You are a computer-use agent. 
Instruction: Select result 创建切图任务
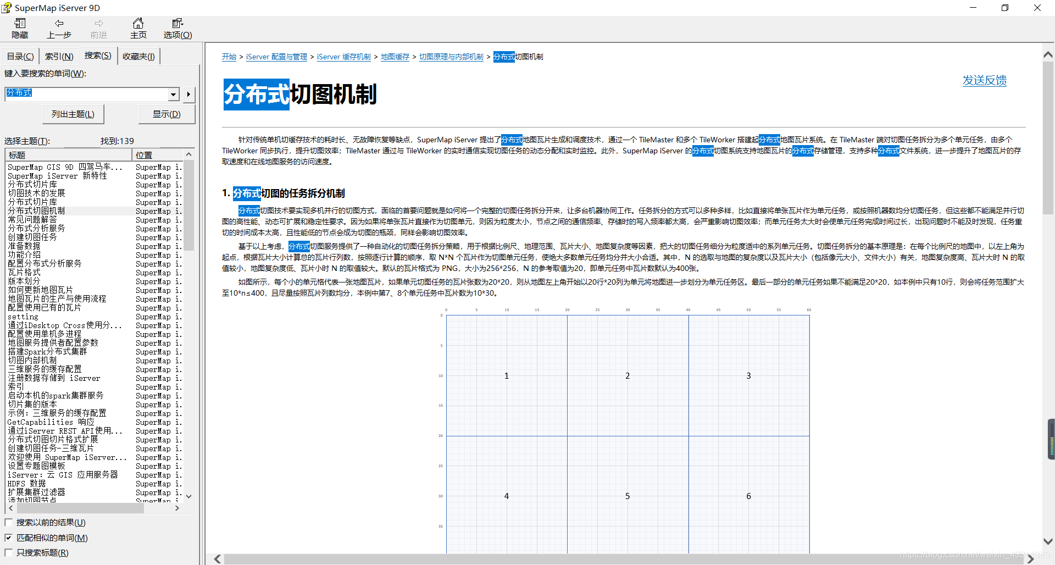[32, 237]
